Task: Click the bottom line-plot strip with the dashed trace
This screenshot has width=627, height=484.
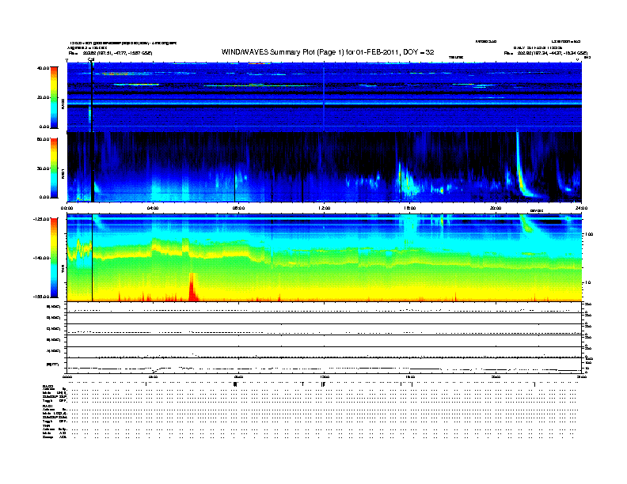Action: pos(325,365)
